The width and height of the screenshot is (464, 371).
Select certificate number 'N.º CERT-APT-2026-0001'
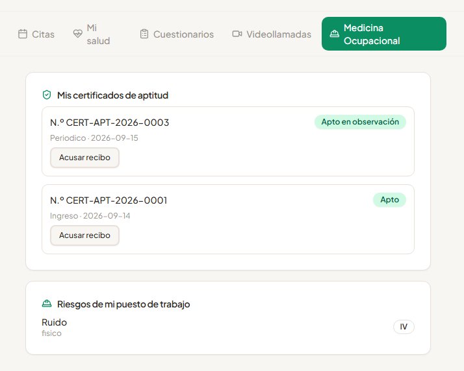[x=109, y=200]
